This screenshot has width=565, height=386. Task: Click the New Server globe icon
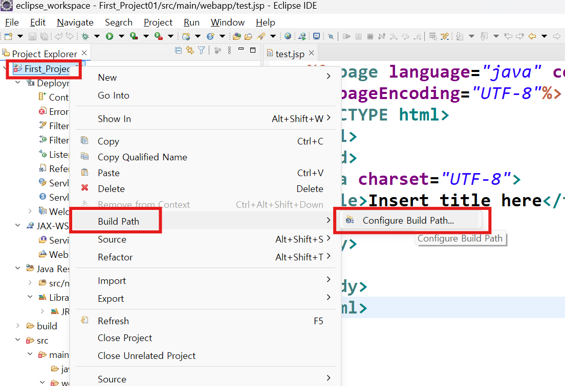pos(186,36)
